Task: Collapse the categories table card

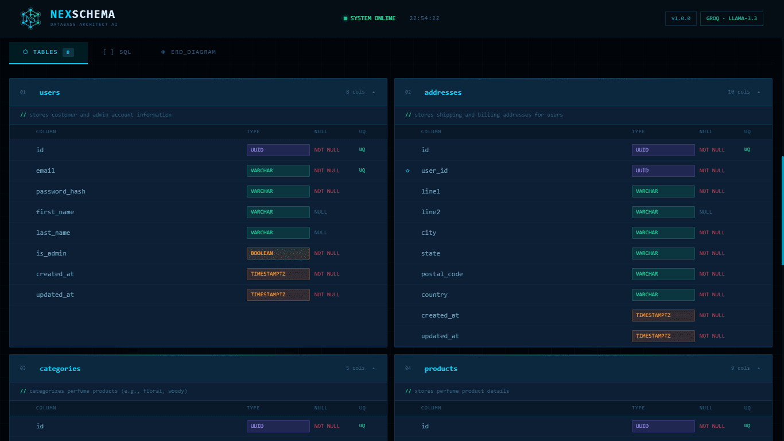Action: [x=374, y=369]
